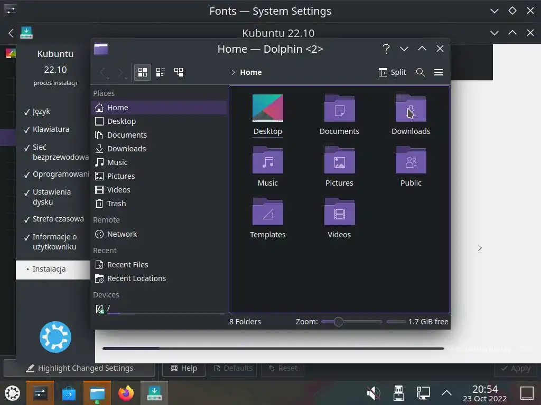Open network connections tray icon
This screenshot has width=541, height=405.
(x=423, y=393)
